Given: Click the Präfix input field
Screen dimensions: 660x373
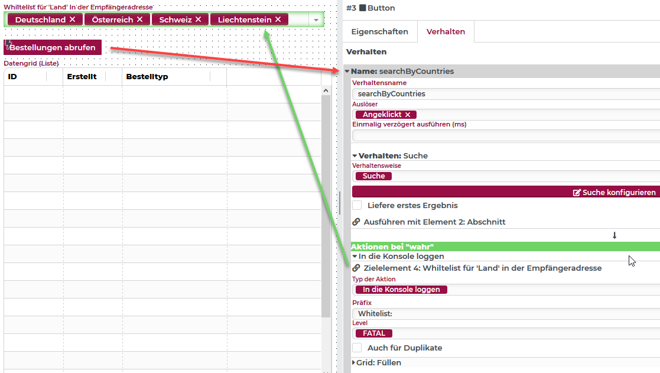Looking at the screenshot, I should pos(505,313).
